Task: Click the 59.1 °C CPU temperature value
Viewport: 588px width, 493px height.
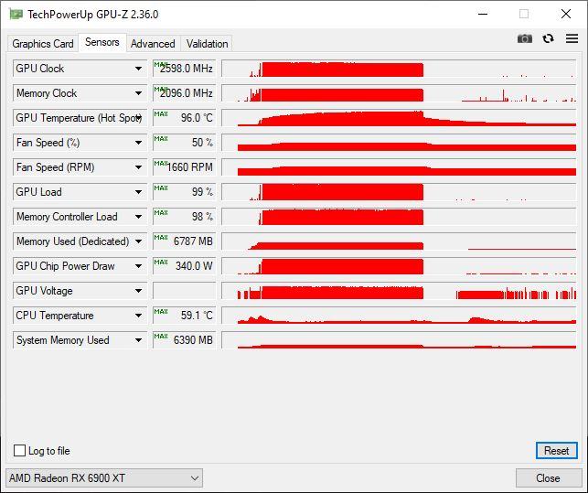Action: click(x=185, y=316)
